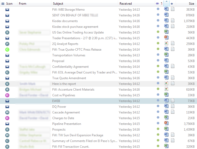Viewport: 197px width, 149px height.
Task: Click the note page icon on the EWEB row
Action: coord(173,101)
